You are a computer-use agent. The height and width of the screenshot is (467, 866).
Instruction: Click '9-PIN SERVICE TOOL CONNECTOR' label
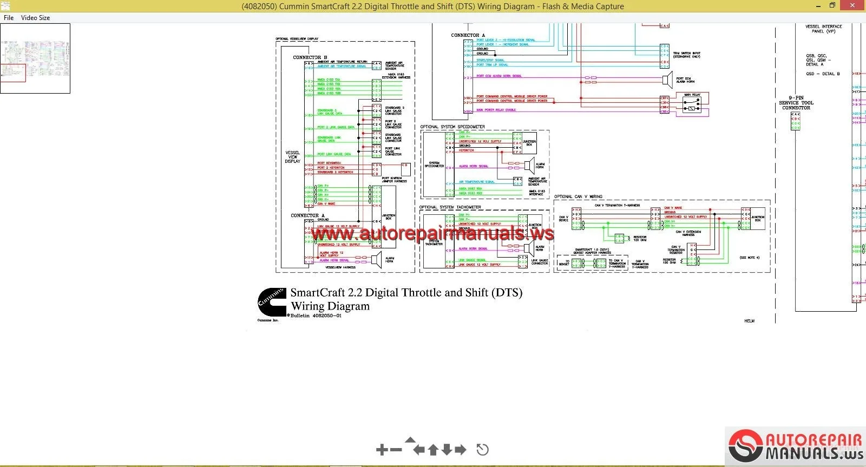click(796, 103)
